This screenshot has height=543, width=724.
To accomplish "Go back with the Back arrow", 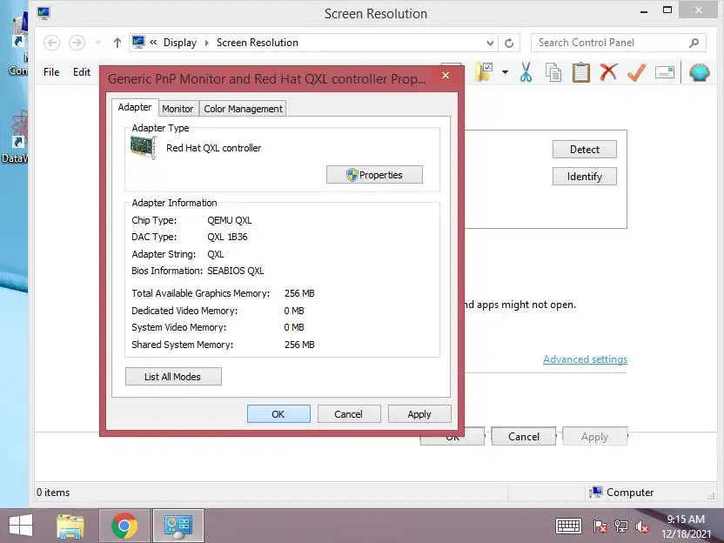I will (51, 43).
